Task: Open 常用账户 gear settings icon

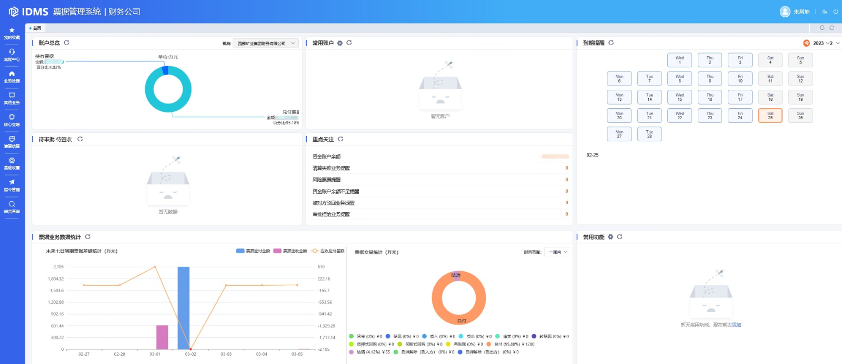Action: (x=340, y=43)
